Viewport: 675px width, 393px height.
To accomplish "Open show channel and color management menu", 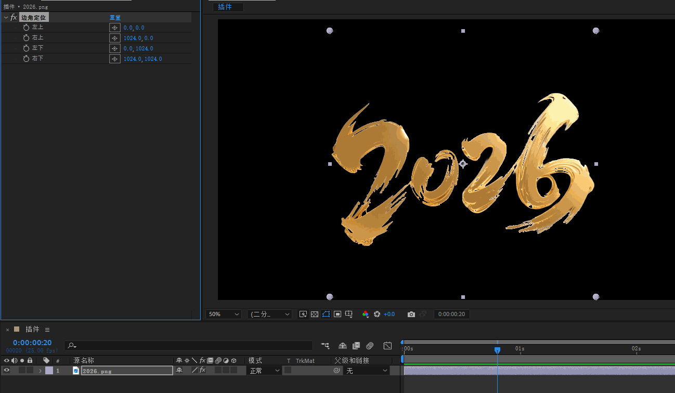I will pyautogui.click(x=366, y=314).
